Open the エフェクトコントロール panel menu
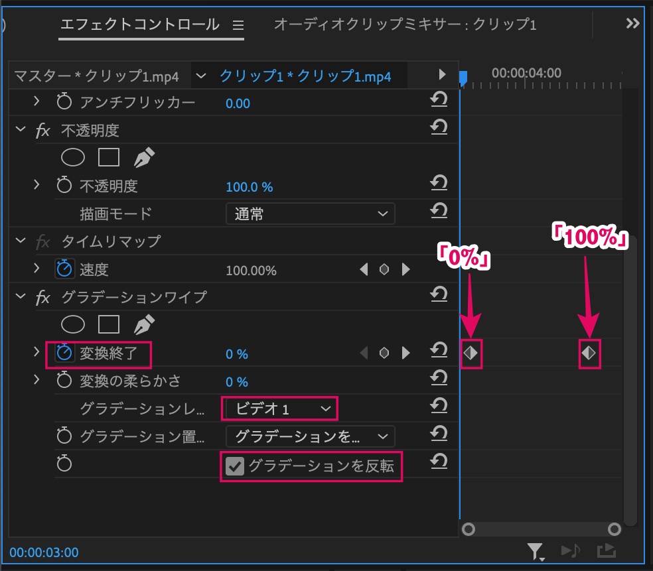 pyautogui.click(x=238, y=25)
